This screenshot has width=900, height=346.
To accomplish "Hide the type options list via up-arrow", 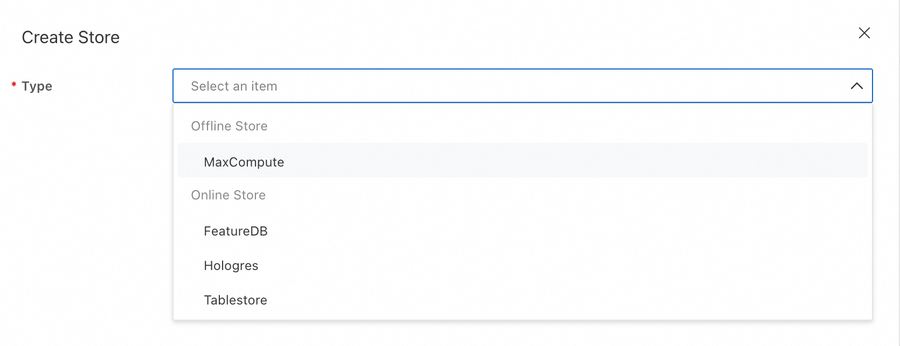I will [x=856, y=86].
